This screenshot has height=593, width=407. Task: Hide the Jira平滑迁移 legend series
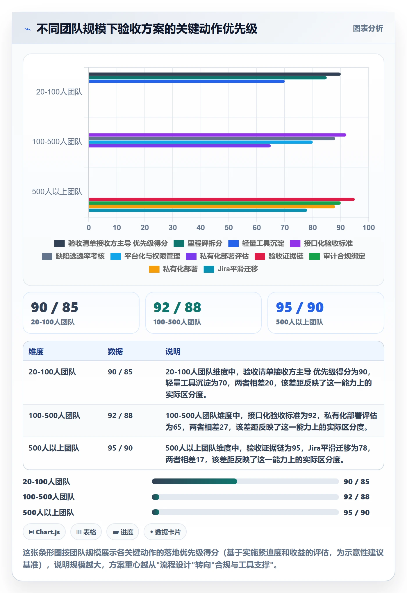coord(231,269)
